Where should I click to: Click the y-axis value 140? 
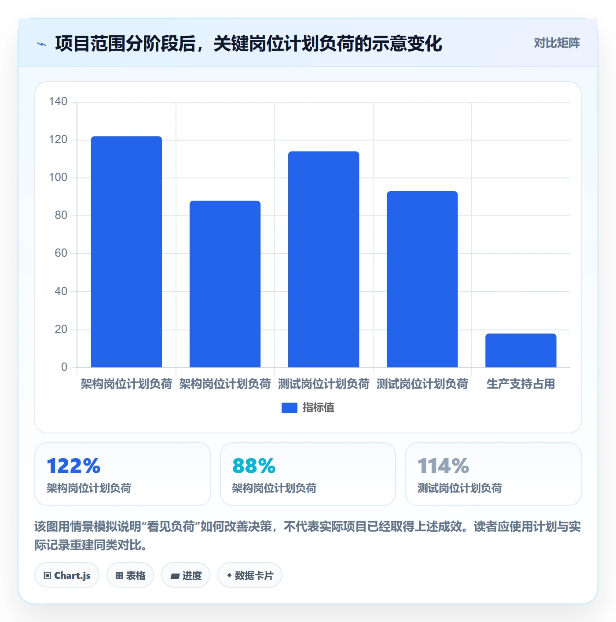click(58, 102)
